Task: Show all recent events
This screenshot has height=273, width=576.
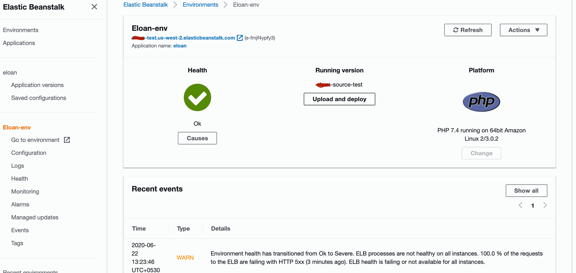Action: tap(526, 191)
